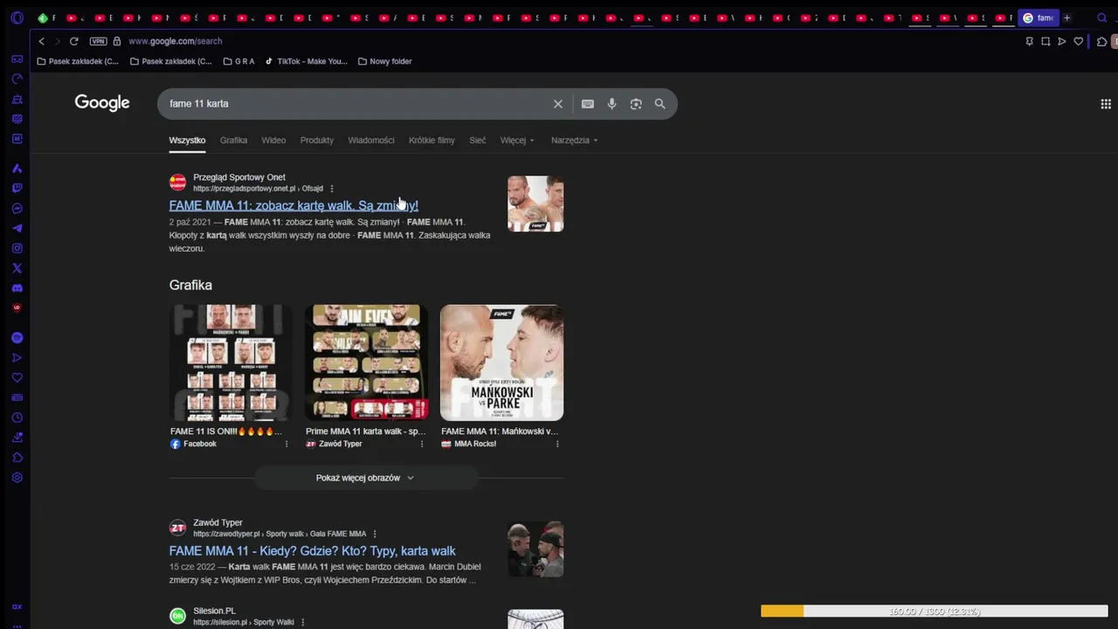Open options for Prime MMA image result
The height and width of the screenshot is (629, 1118).
click(x=422, y=444)
